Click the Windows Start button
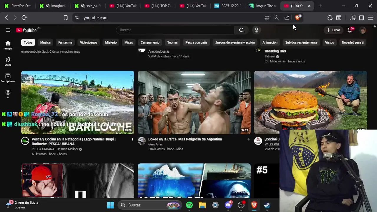Screen dimensions: 377x212 point(110,205)
